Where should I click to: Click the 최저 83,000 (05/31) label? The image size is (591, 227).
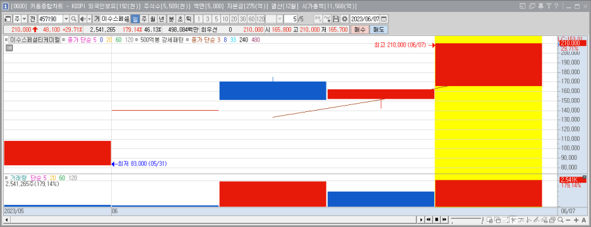click(143, 163)
